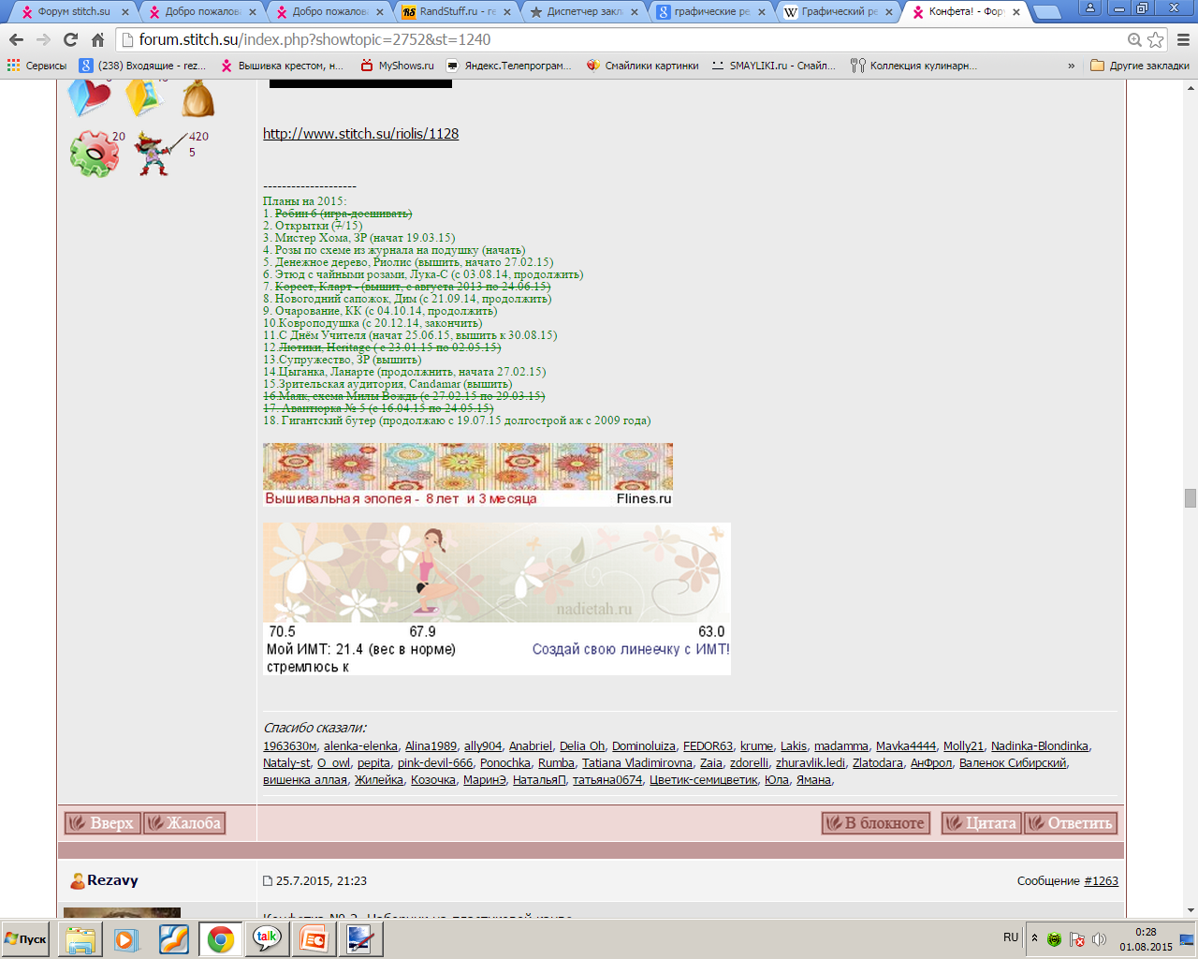This screenshot has height=959, width=1198.
Task: Click the Жалоба report button
Action: coord(184,823)
